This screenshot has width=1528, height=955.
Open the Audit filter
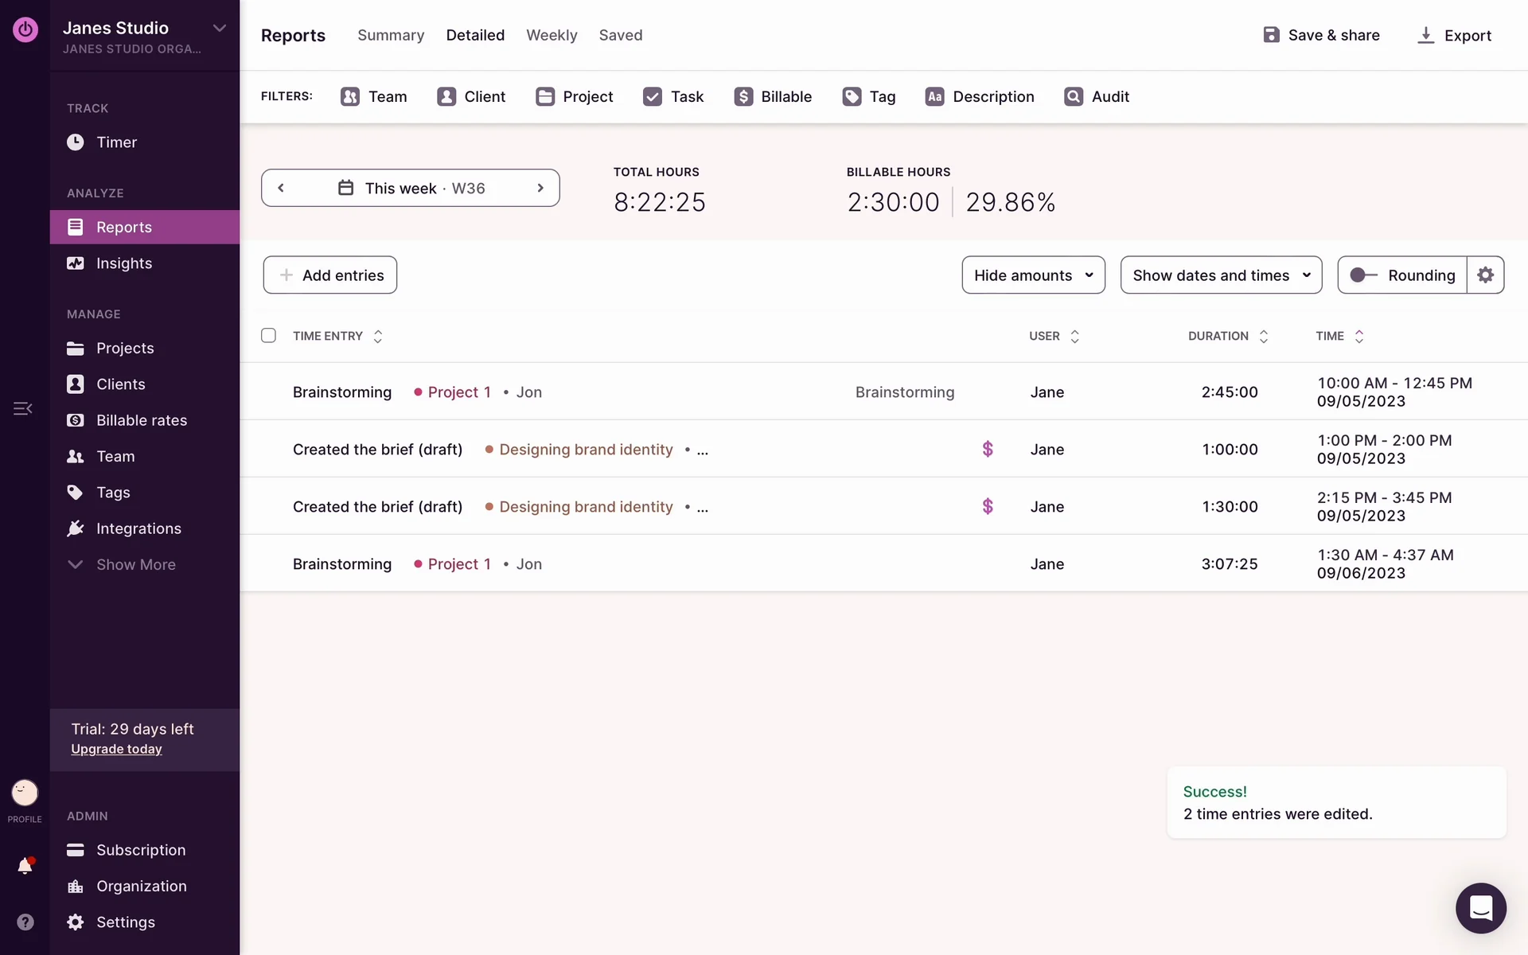click(1097, 96)
